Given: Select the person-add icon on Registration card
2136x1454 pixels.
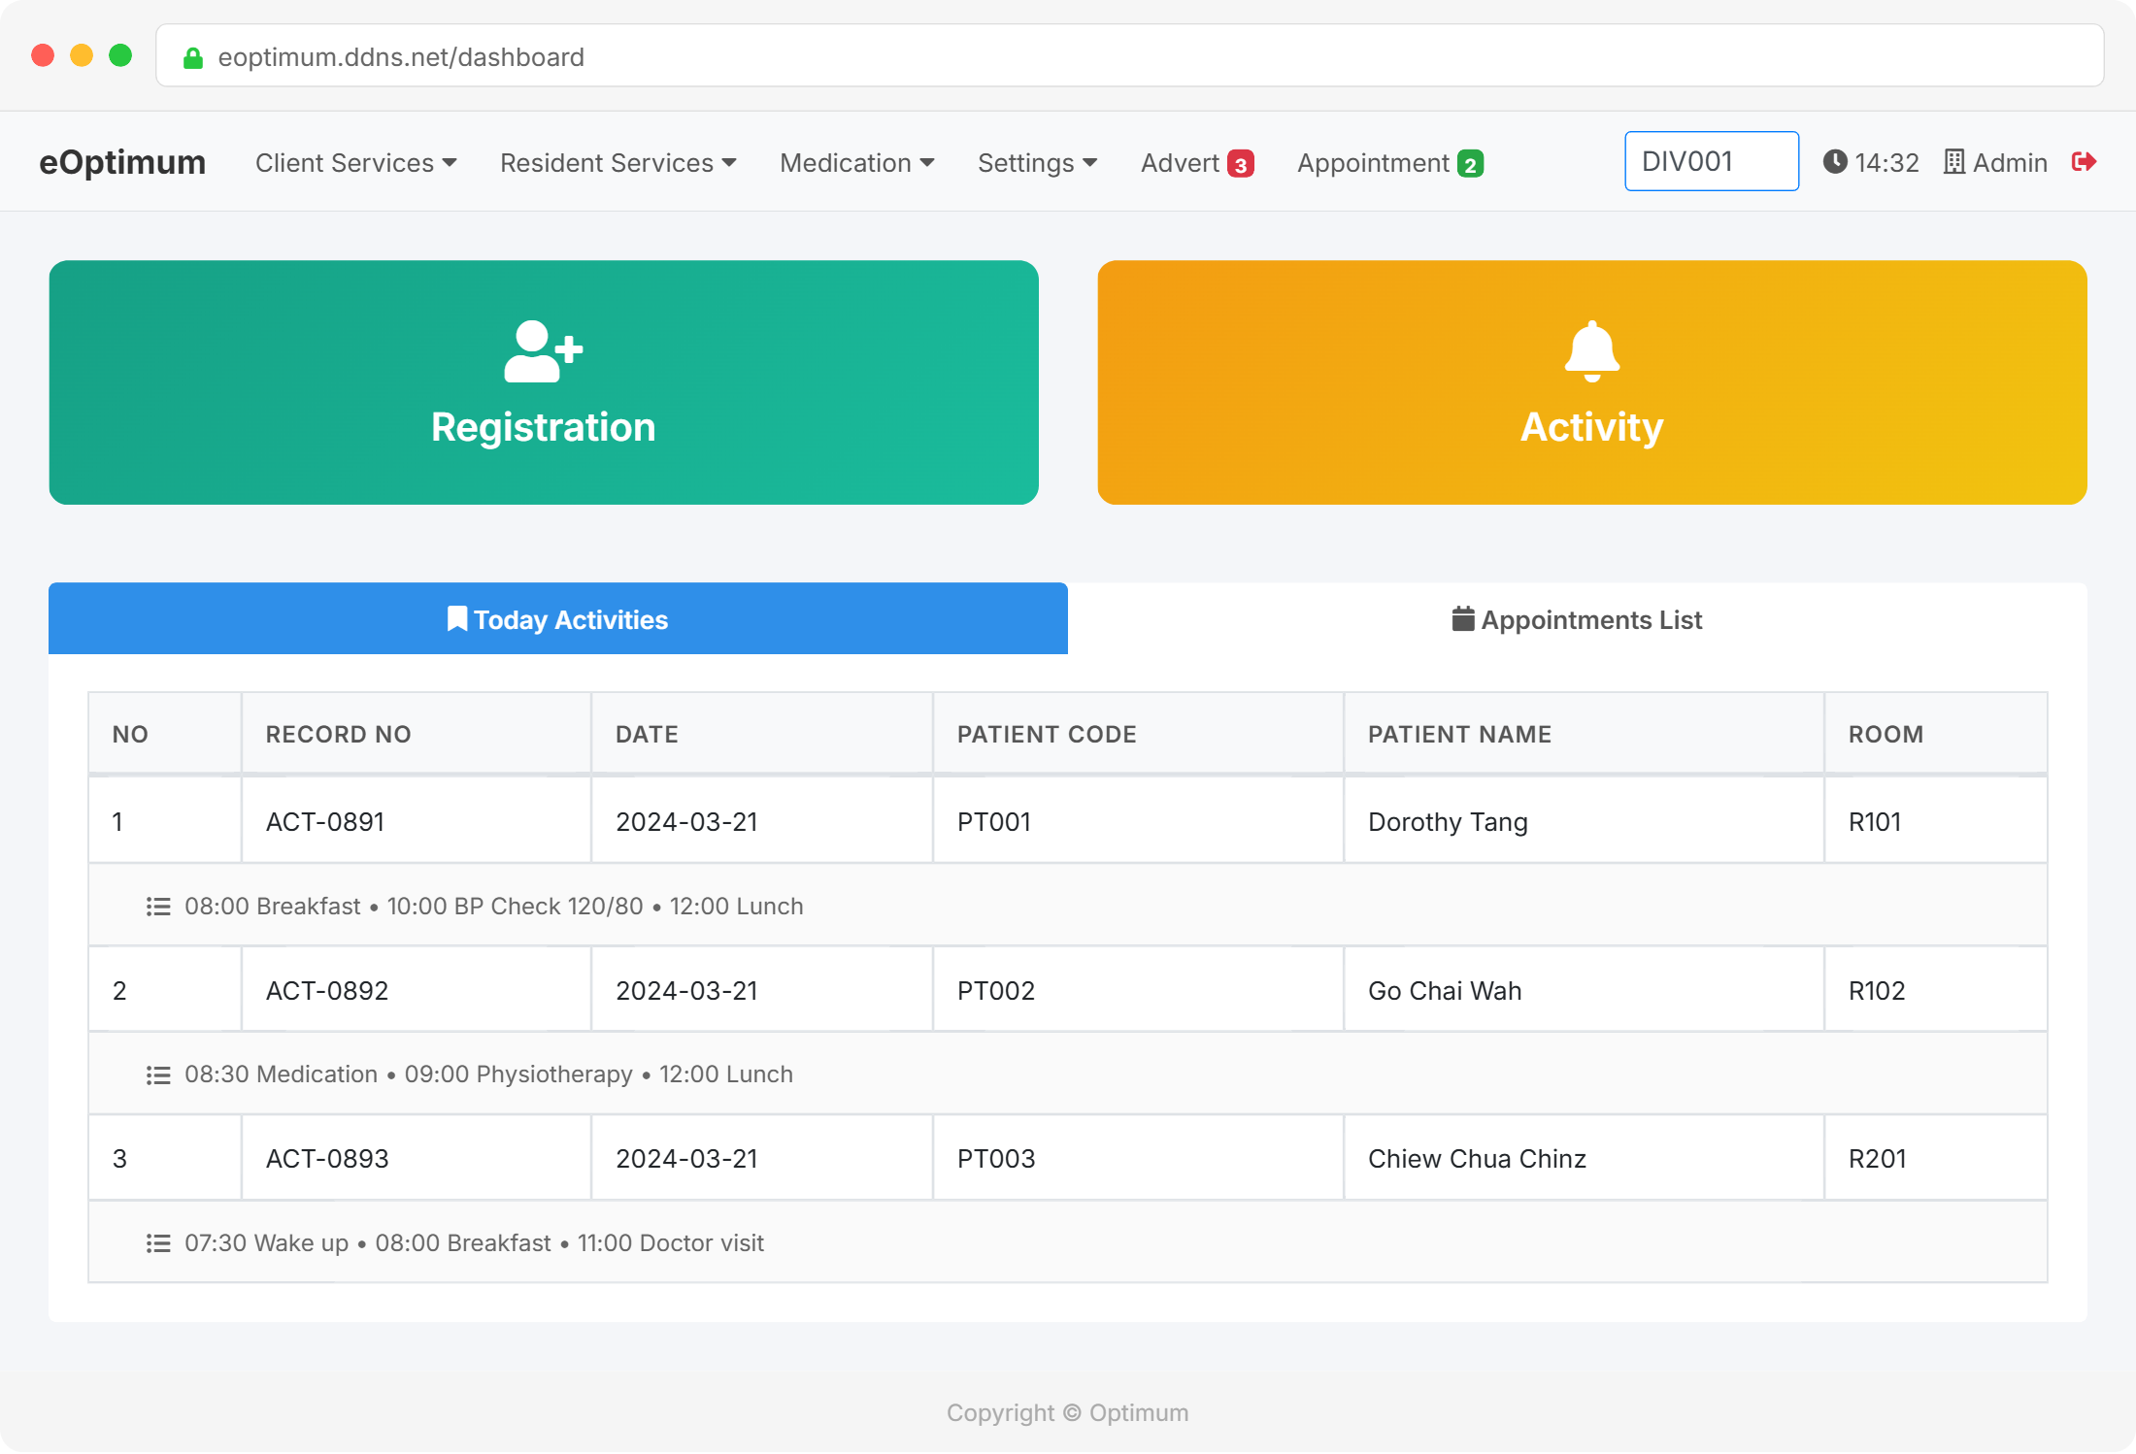Looking at the screenshot, I should pyautogui.click(x=543, y=351).
